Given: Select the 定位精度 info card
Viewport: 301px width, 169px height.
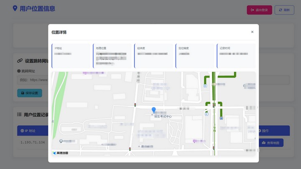Looking at the screenshot, I should (x=194, y=55).
